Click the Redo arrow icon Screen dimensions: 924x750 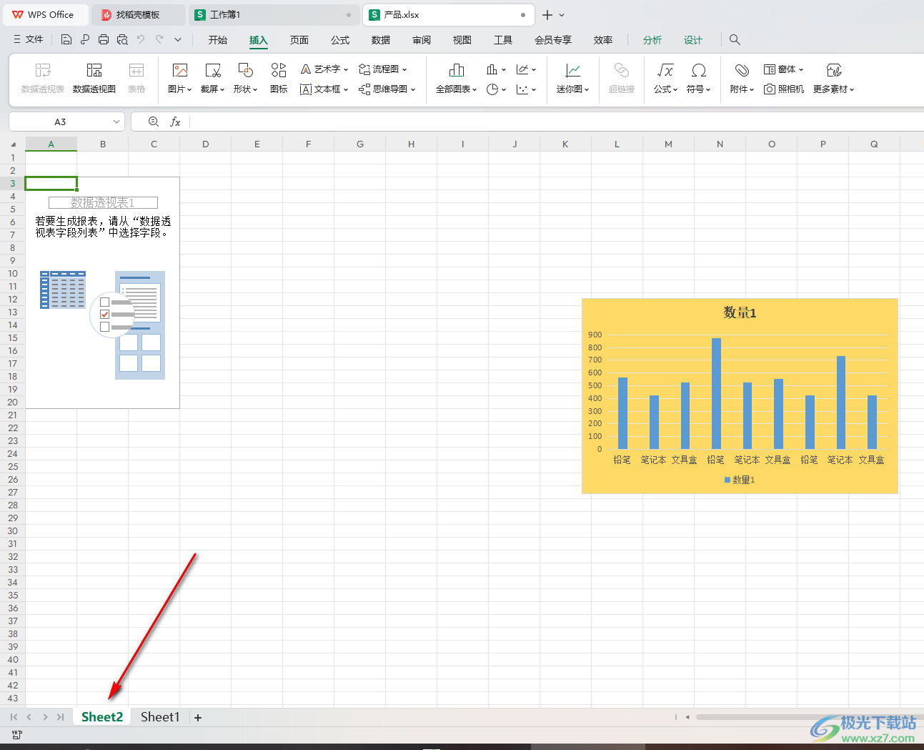tap(159, 40)
